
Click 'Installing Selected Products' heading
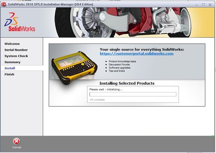(x=127, y=83)
